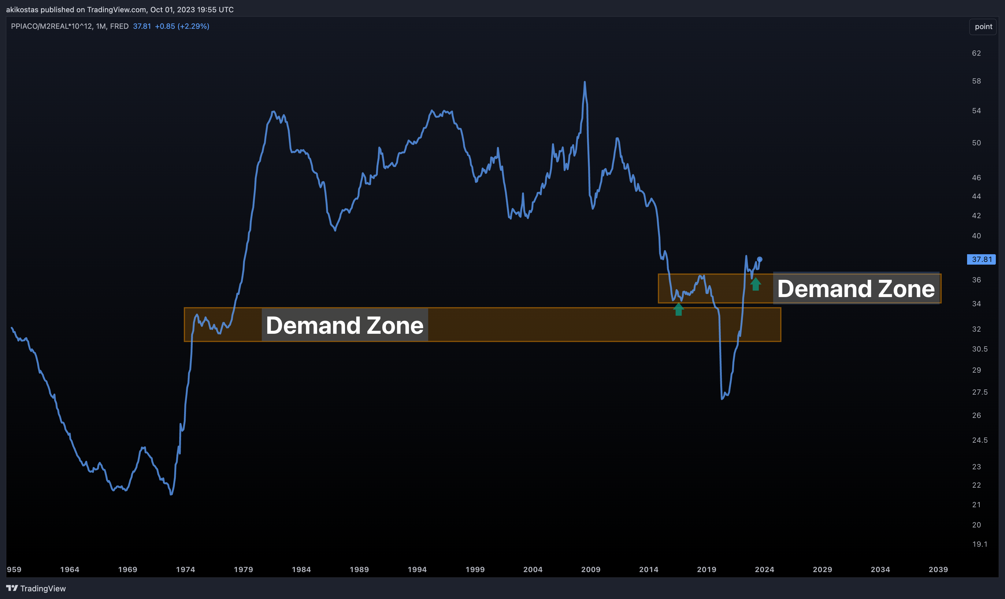
Task: Click the 1964 label on time axis
Action: (x=70, y=570)
